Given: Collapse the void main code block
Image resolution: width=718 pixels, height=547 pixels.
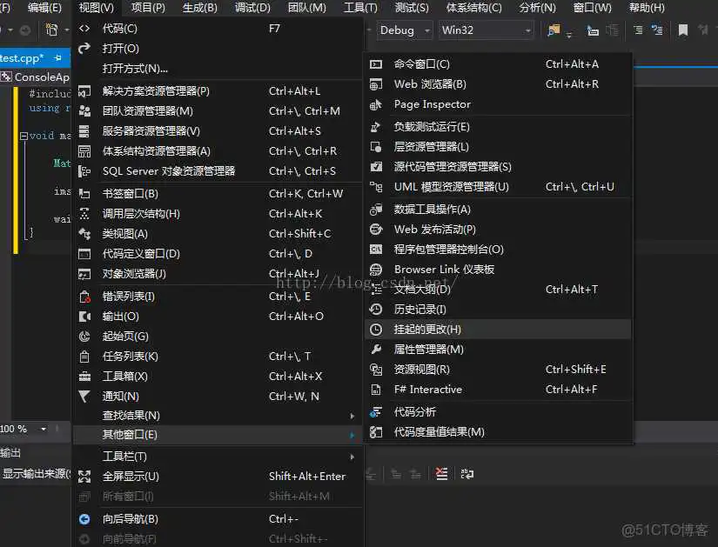Looking at the screenshot, I should click(x=23, y=136).
